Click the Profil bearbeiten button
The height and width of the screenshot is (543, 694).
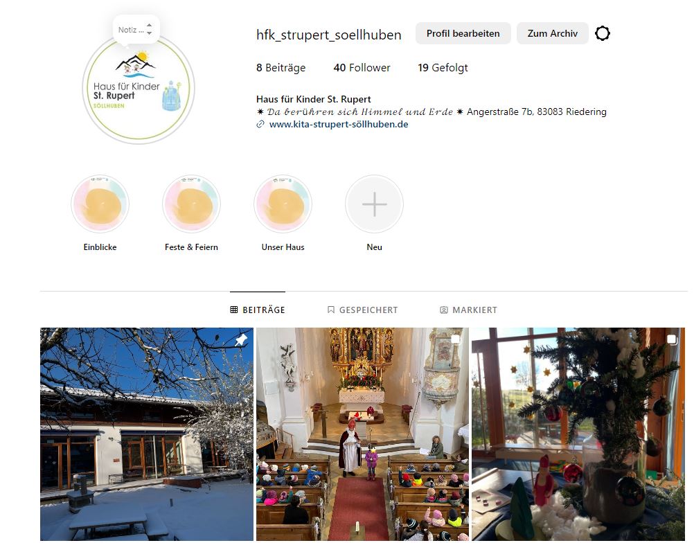(463, 33)
